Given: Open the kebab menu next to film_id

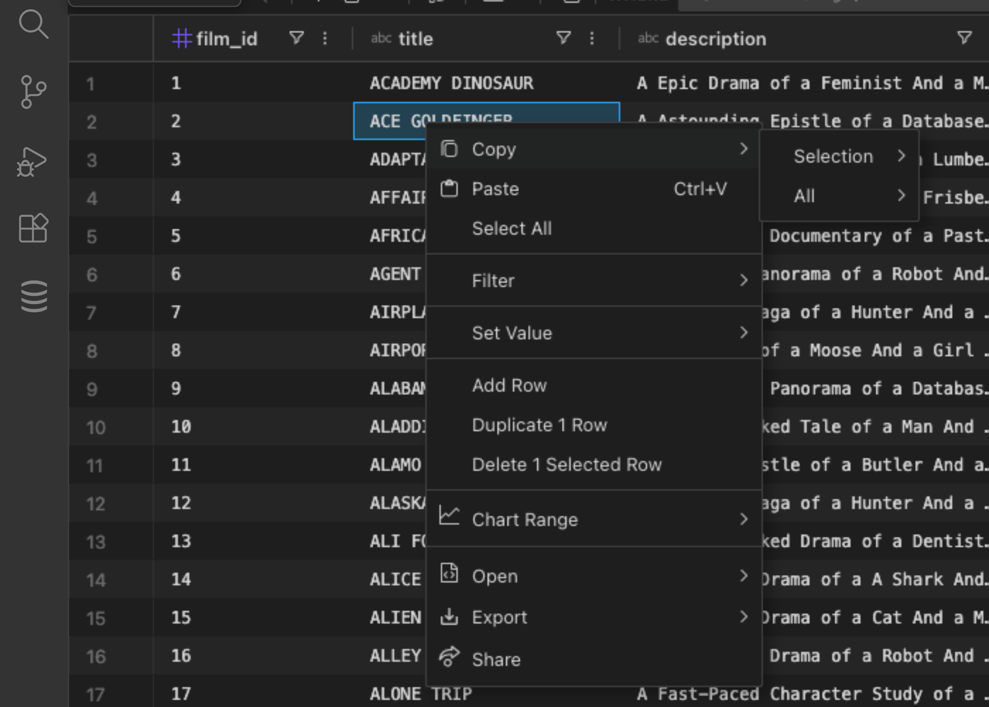Looking at the screenshot, I should tap(325, 38).
